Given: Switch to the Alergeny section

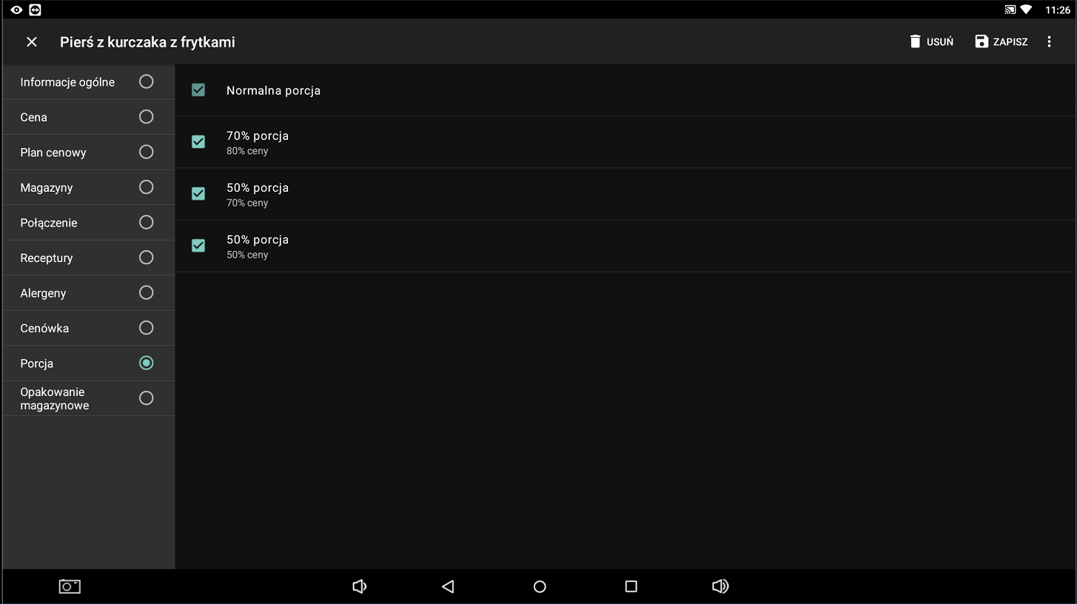Looking at the screenshot, I should pyautogui.click(x=89, y=293).
